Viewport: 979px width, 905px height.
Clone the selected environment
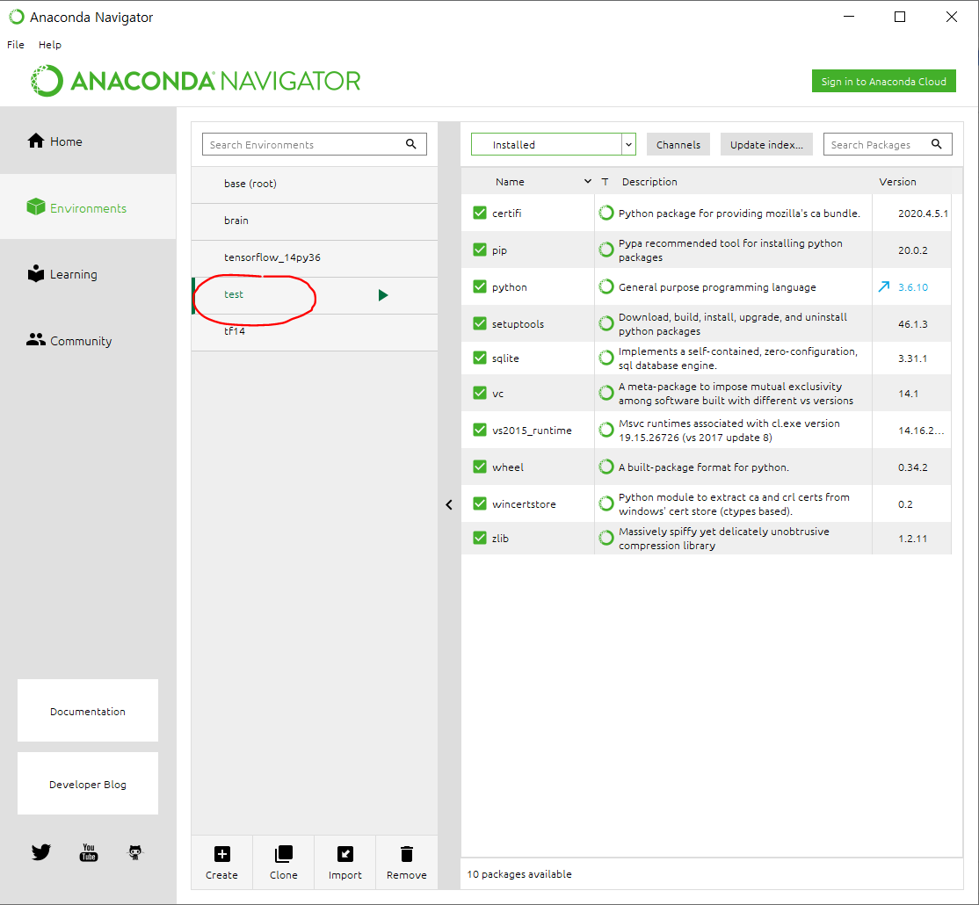click(x=284, y=863)
